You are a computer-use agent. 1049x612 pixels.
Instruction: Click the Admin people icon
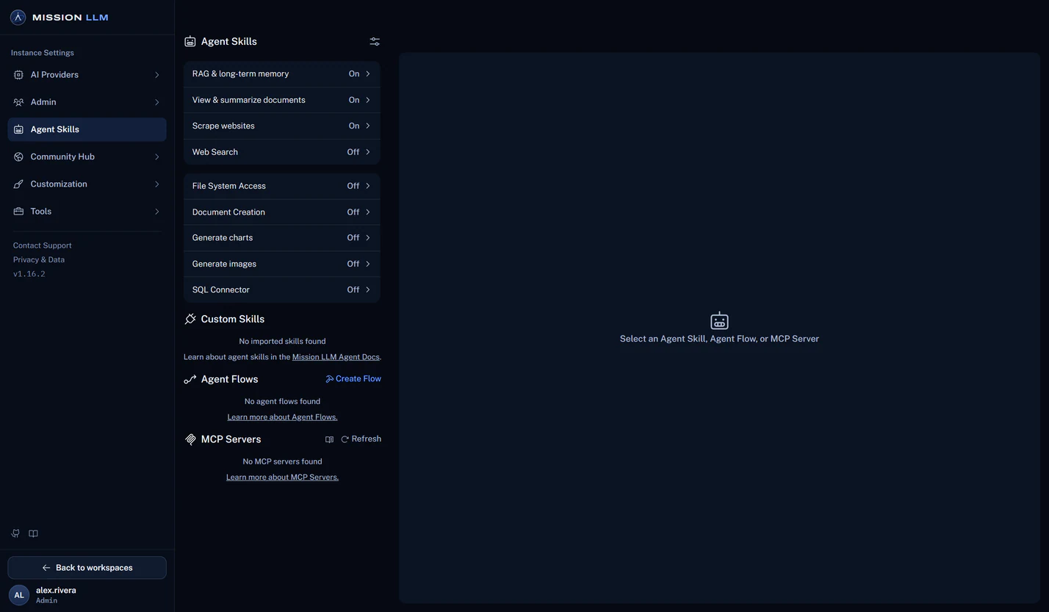pyautogui.click(x=18, y=102)
